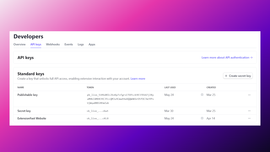Switch to the Webhooks tab

53,44
